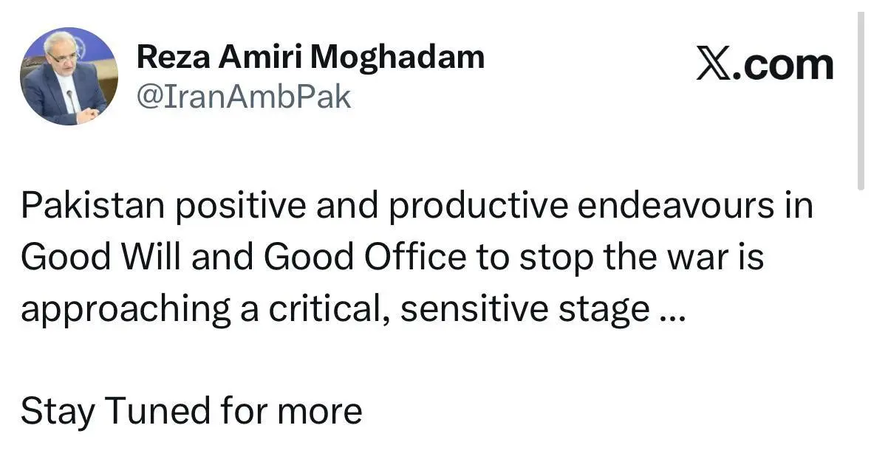This screenshot has height=459, width=871.
Task: Click the word "more" ending the tweet
Action: [320, 413]
